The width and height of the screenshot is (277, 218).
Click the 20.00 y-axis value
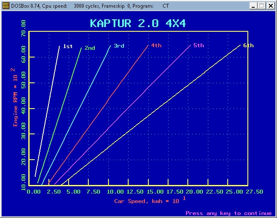tap(23, 157)
